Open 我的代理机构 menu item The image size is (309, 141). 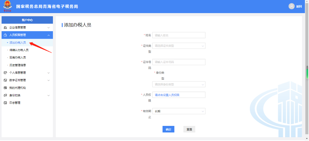point(27,88)
